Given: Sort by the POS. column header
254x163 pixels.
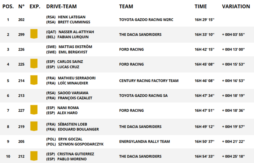Looking at the screenshot, I should click(x=8, y=6).
